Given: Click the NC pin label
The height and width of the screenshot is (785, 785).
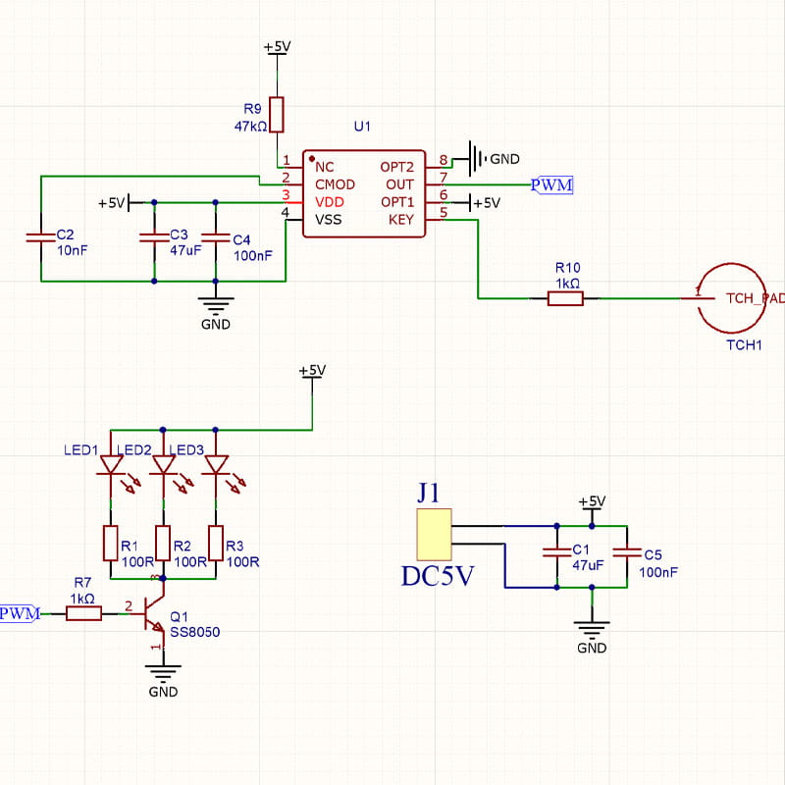Looking at the screenshot, I should tap(325, 167).
